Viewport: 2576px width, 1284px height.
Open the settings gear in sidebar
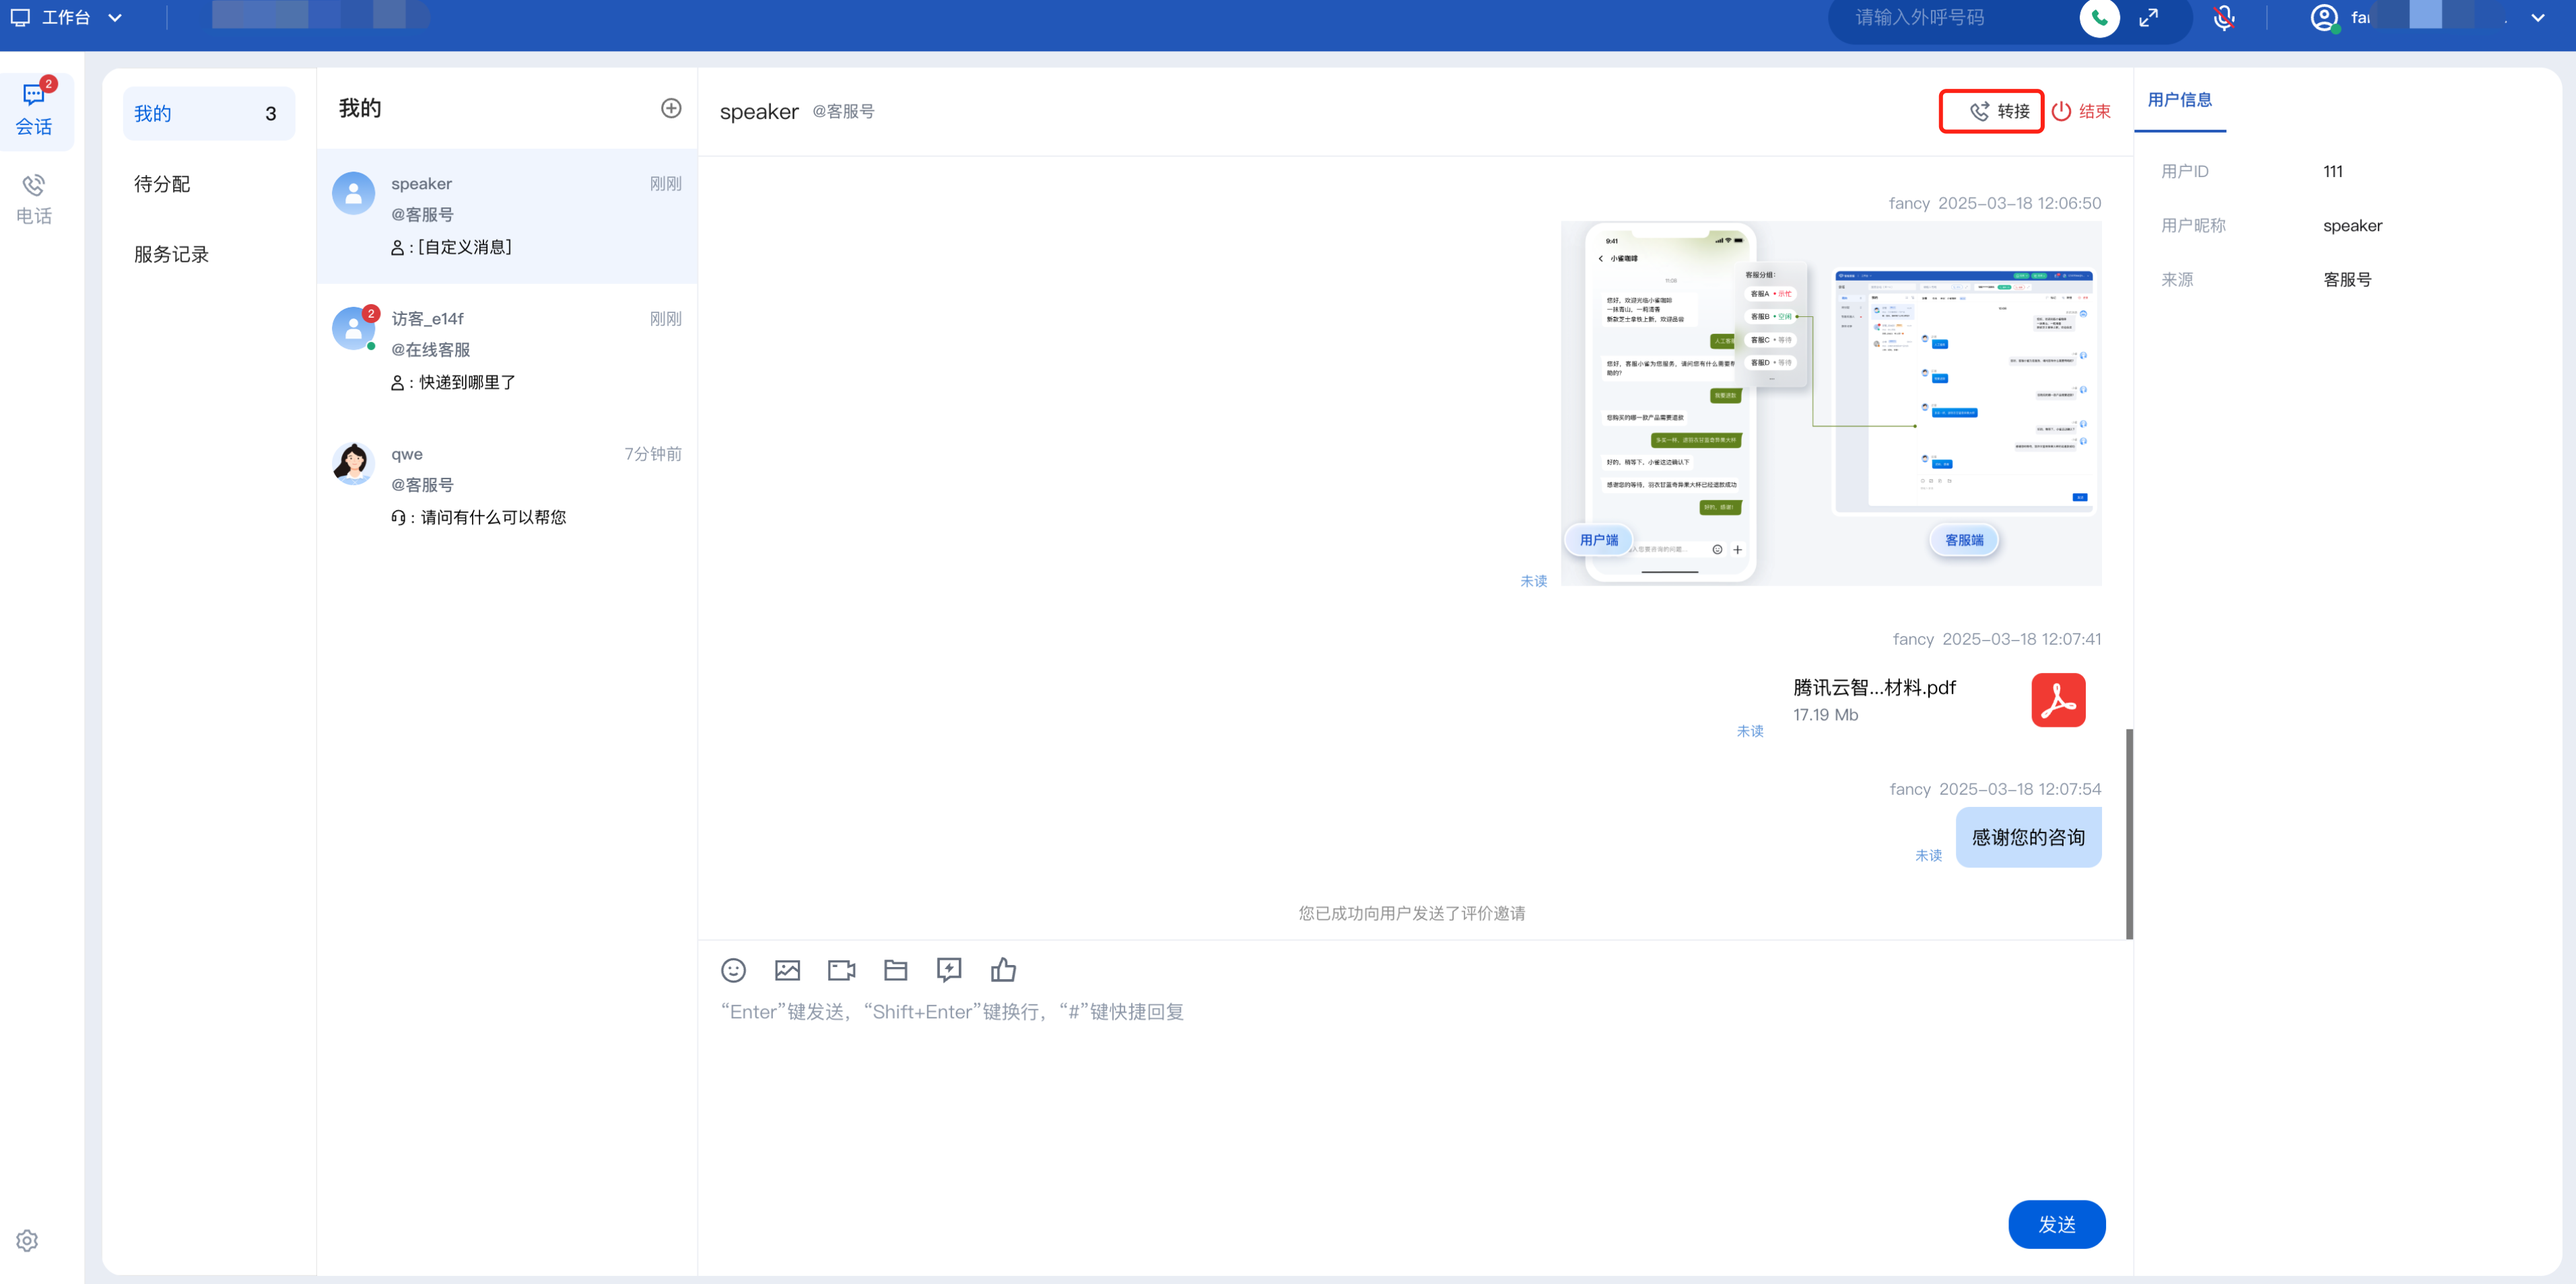point(27,1240)
